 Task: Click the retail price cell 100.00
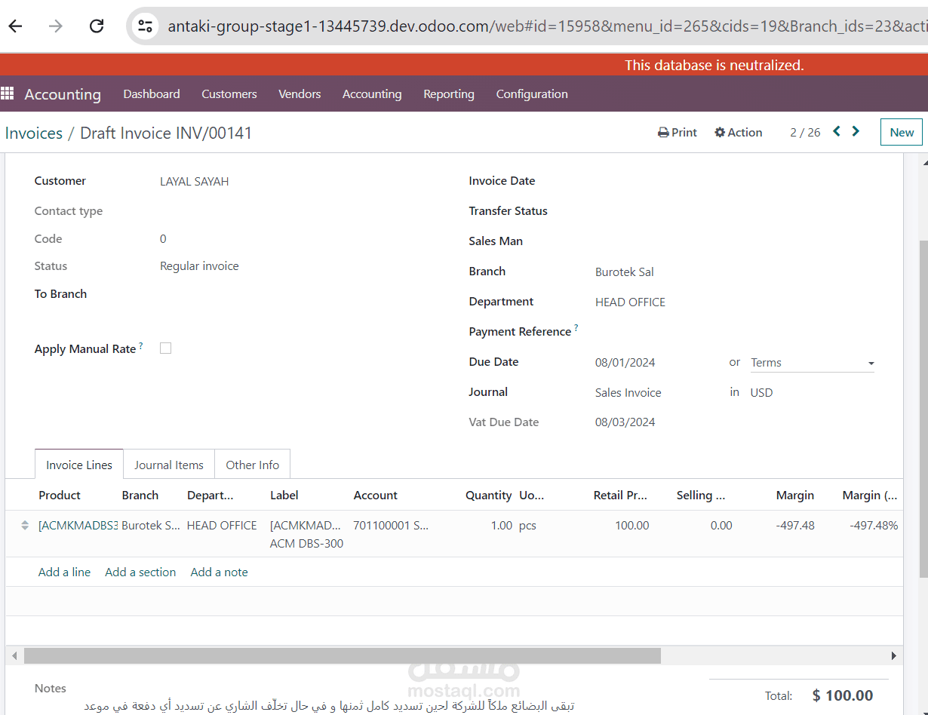click(632, 525)
